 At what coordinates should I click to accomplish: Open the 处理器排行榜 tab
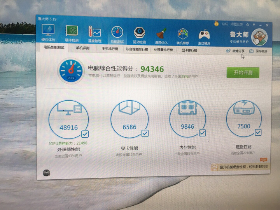point(163,50)
